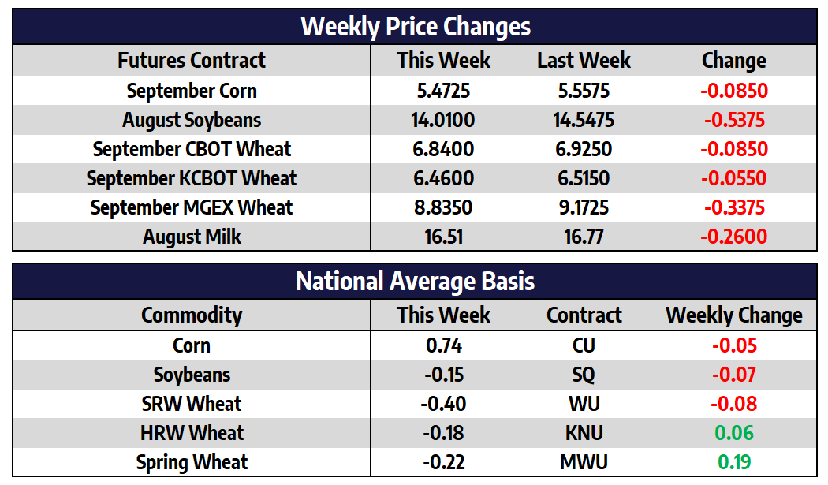828x485 pixels.
Task: Click the Weekly Change column header
Action: click(733, 315)
